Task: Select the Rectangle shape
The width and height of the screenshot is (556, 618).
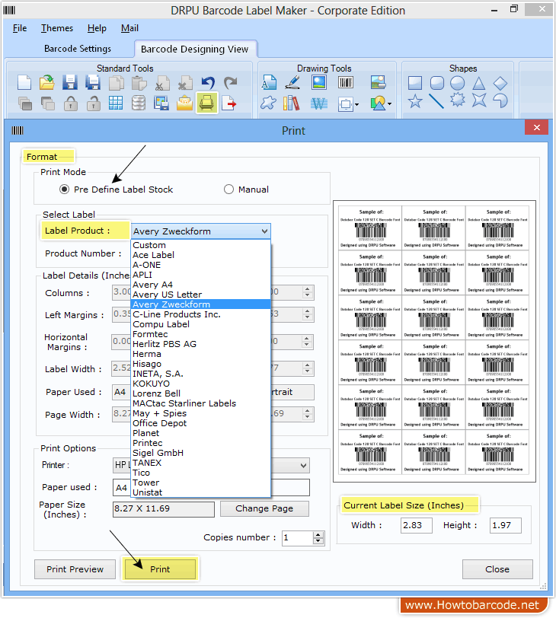Action: point(415,83)
